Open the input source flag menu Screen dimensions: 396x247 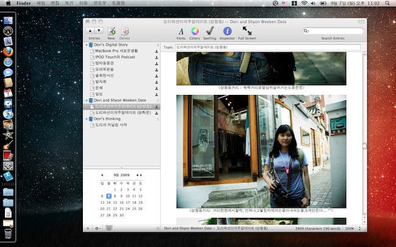tap(285, 3)
